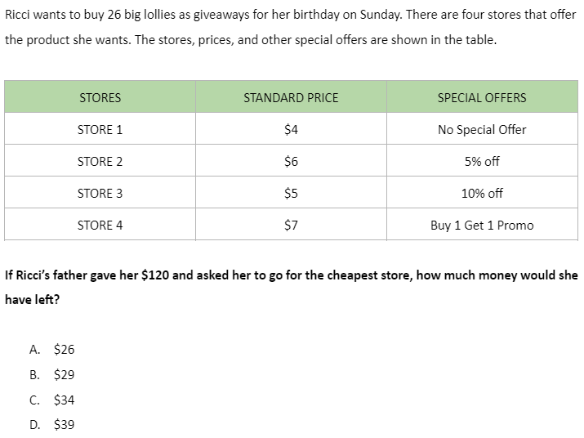Viewport: 584px width, 438px height.
Task: Click the 5% off cell
Action: (x=482, y=161)
